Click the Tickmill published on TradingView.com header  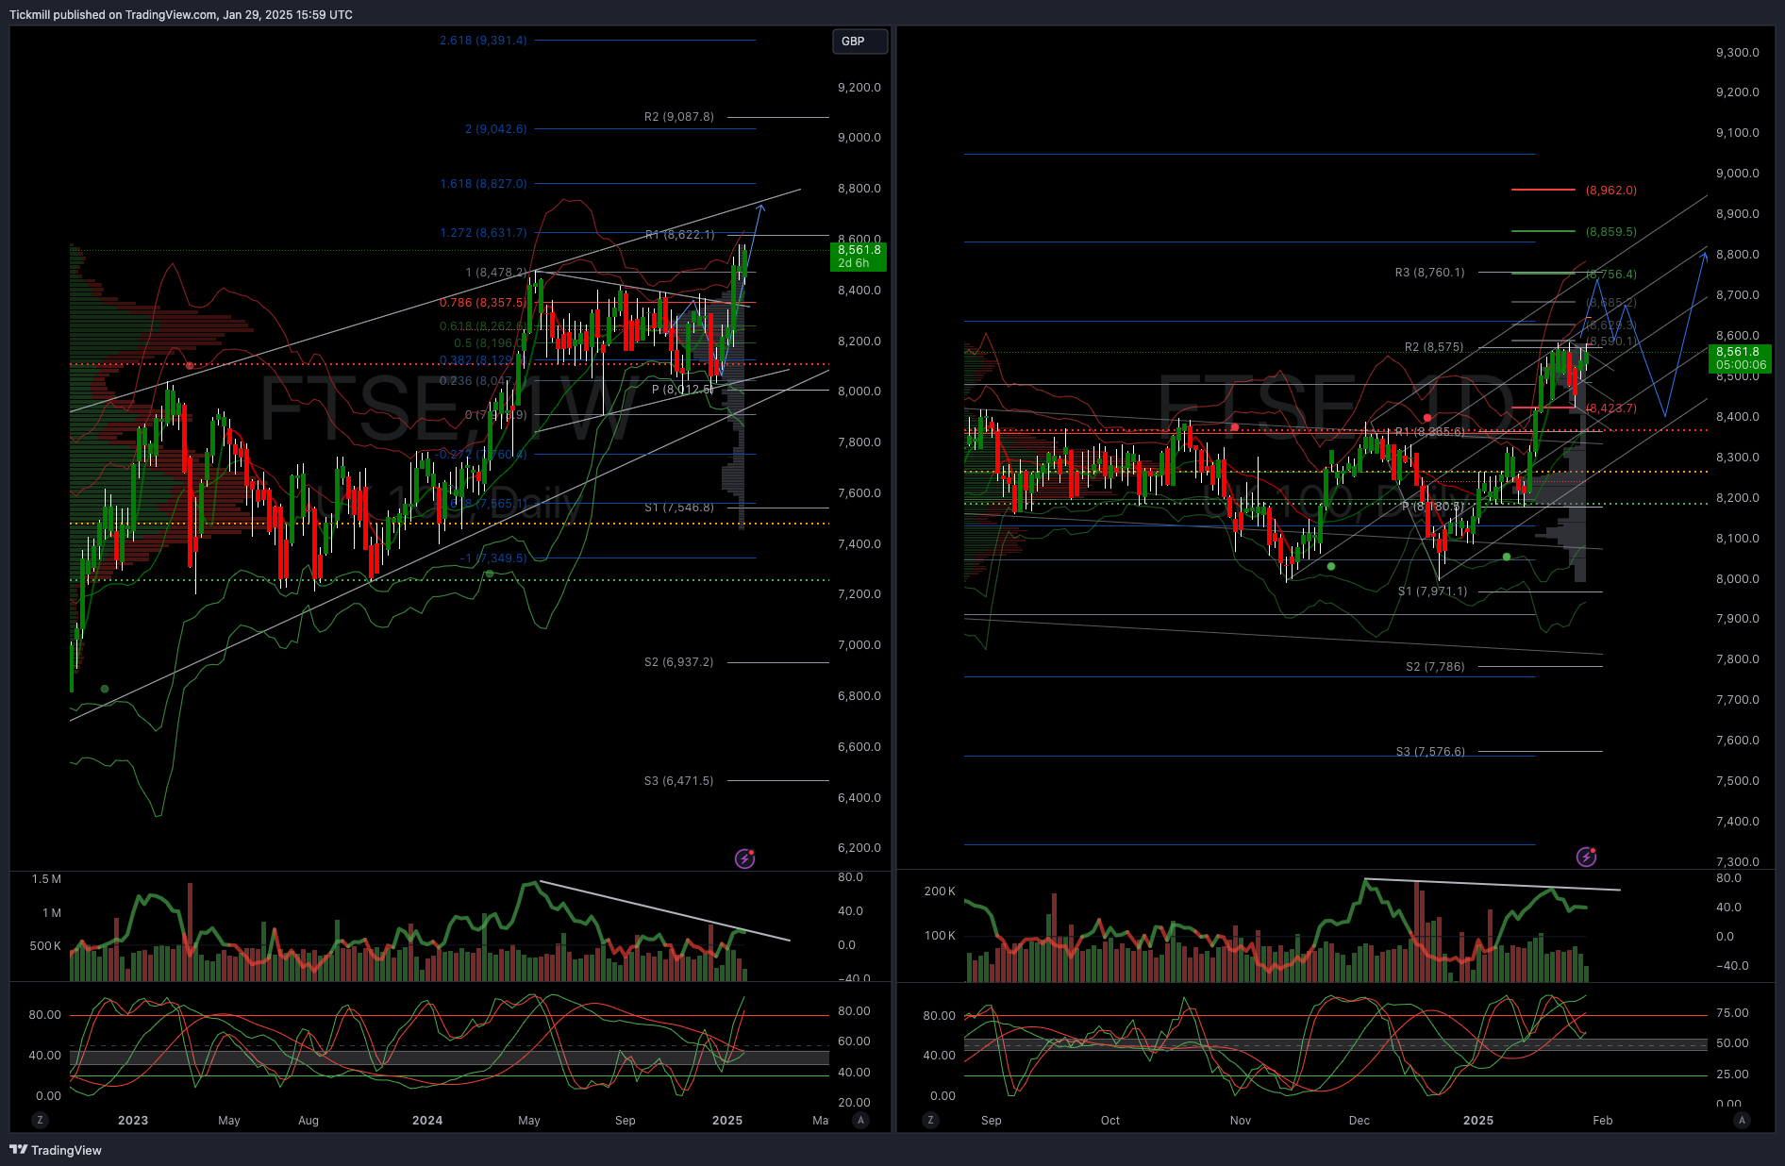(181, 15)
